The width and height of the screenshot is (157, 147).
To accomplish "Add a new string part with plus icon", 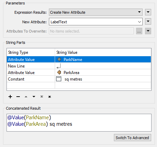I will click(x=10, y=97).
